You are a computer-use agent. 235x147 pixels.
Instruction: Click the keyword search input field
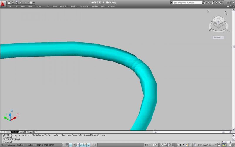(187, 3)
